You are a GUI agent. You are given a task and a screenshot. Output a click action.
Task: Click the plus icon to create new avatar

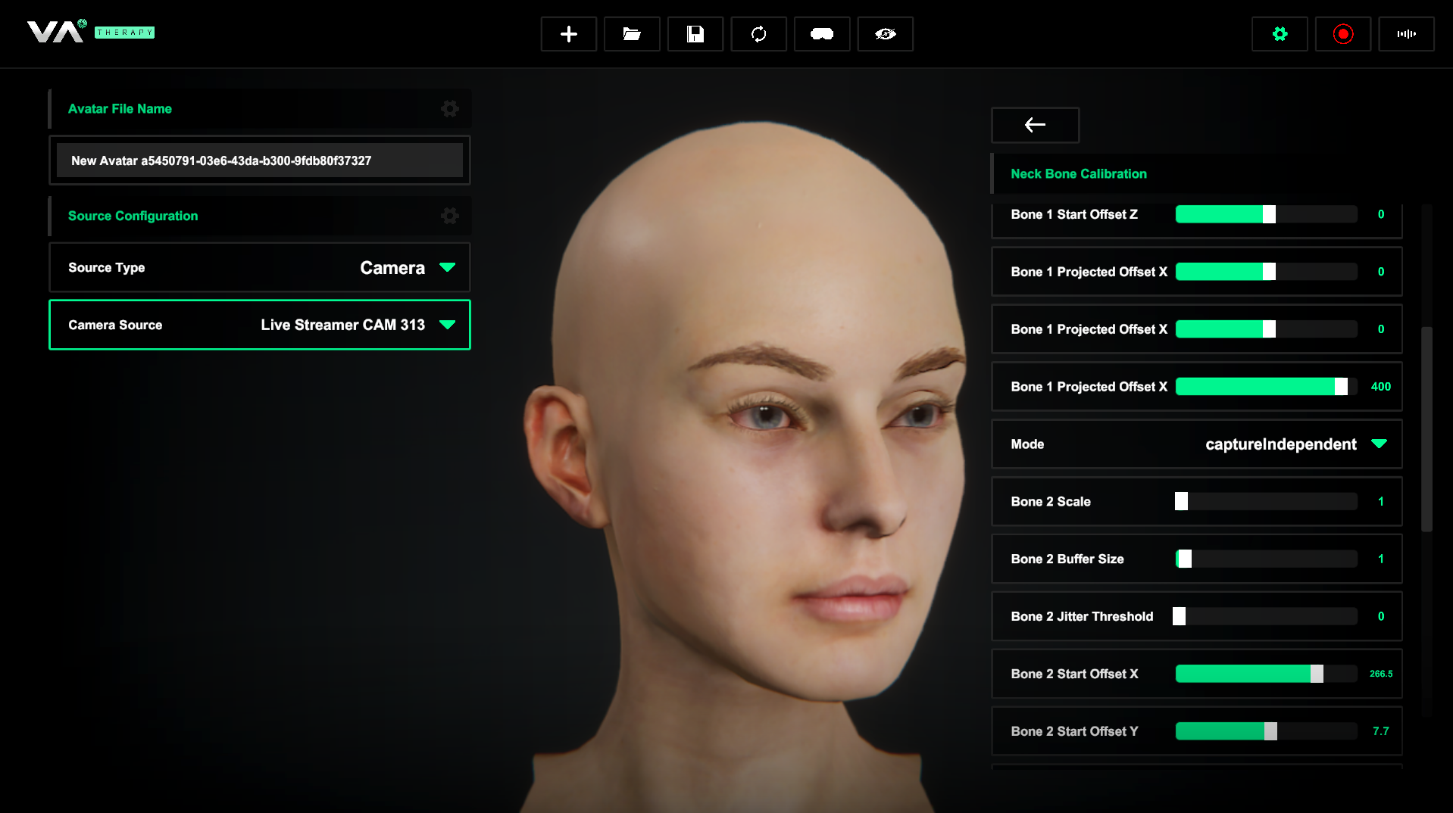pos(568,34)
